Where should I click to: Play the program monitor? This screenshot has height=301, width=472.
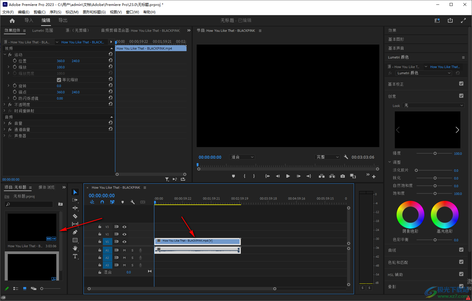[288, 176]
